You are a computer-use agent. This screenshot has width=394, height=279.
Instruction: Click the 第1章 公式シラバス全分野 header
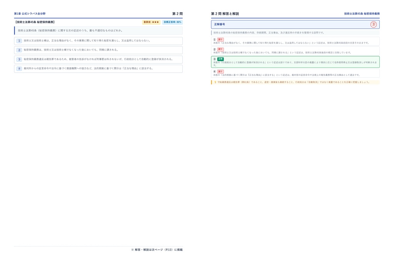[30, 13]
